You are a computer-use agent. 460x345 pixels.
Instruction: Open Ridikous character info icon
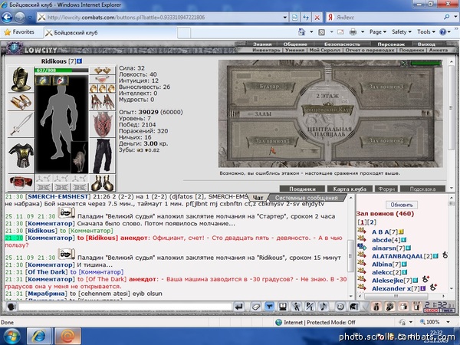click(80, 61)
